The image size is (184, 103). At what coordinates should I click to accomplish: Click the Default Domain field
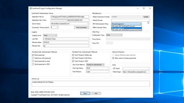pos(131,20)
